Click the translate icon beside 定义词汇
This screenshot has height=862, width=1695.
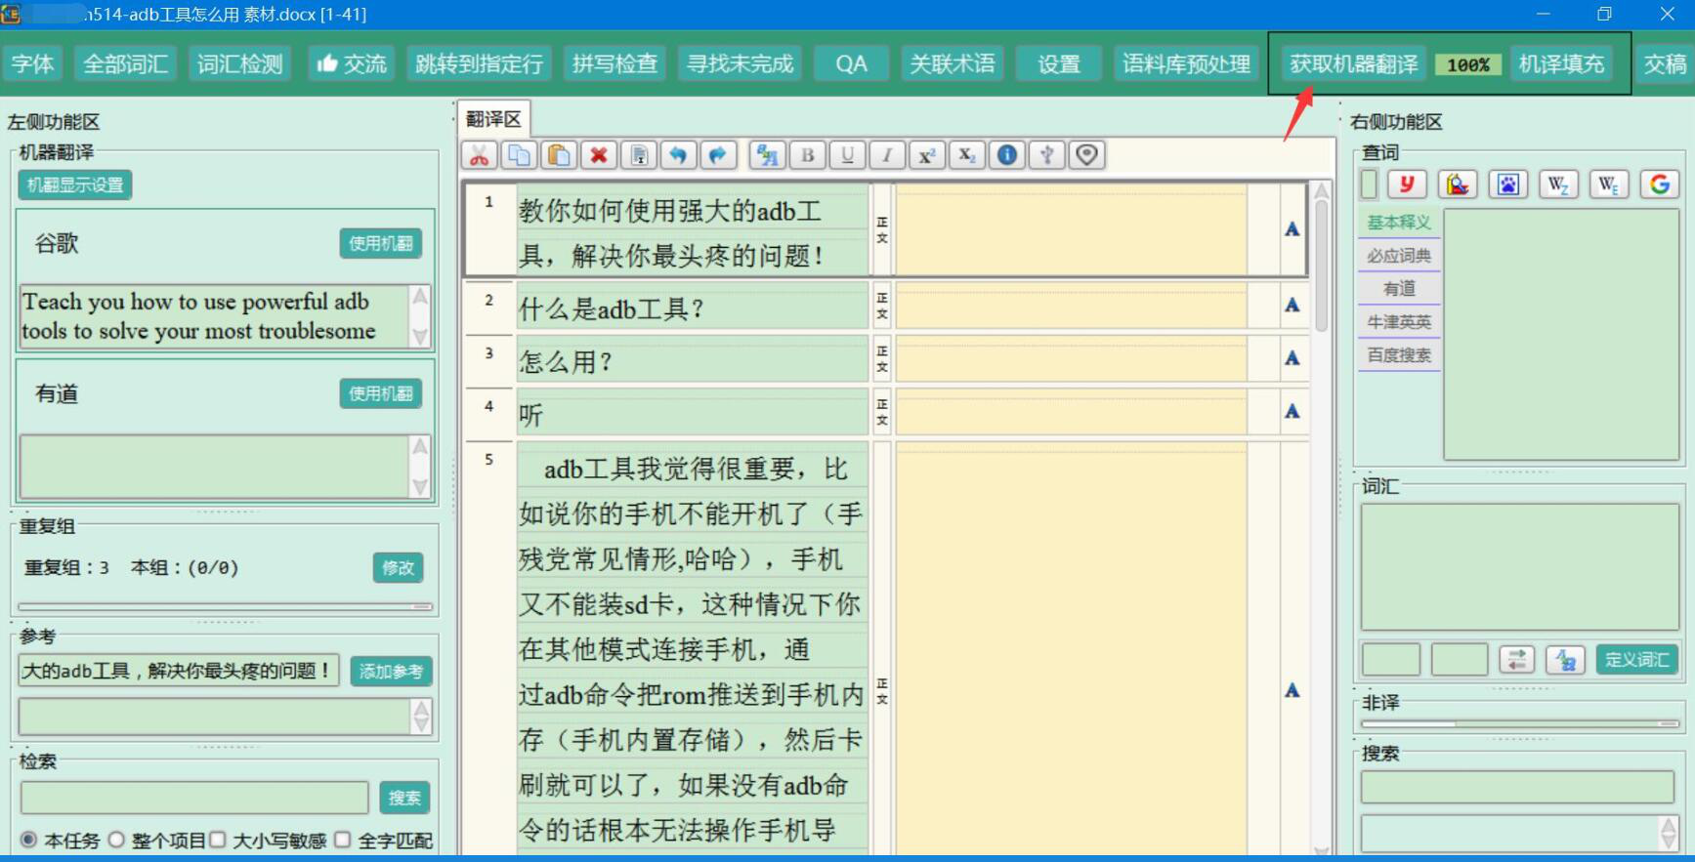1566,660
